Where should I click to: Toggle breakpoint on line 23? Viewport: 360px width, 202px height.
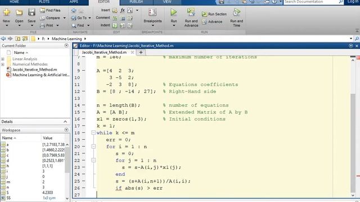pyautogui.click(x=84, y=167)
